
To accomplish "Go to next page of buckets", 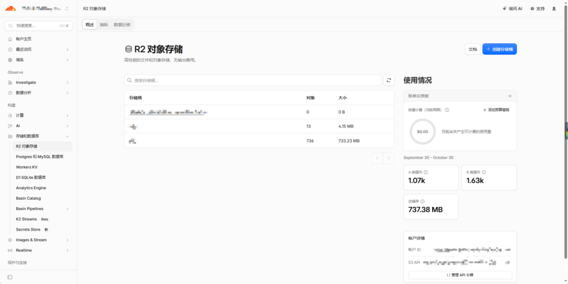I will point(389,158).
